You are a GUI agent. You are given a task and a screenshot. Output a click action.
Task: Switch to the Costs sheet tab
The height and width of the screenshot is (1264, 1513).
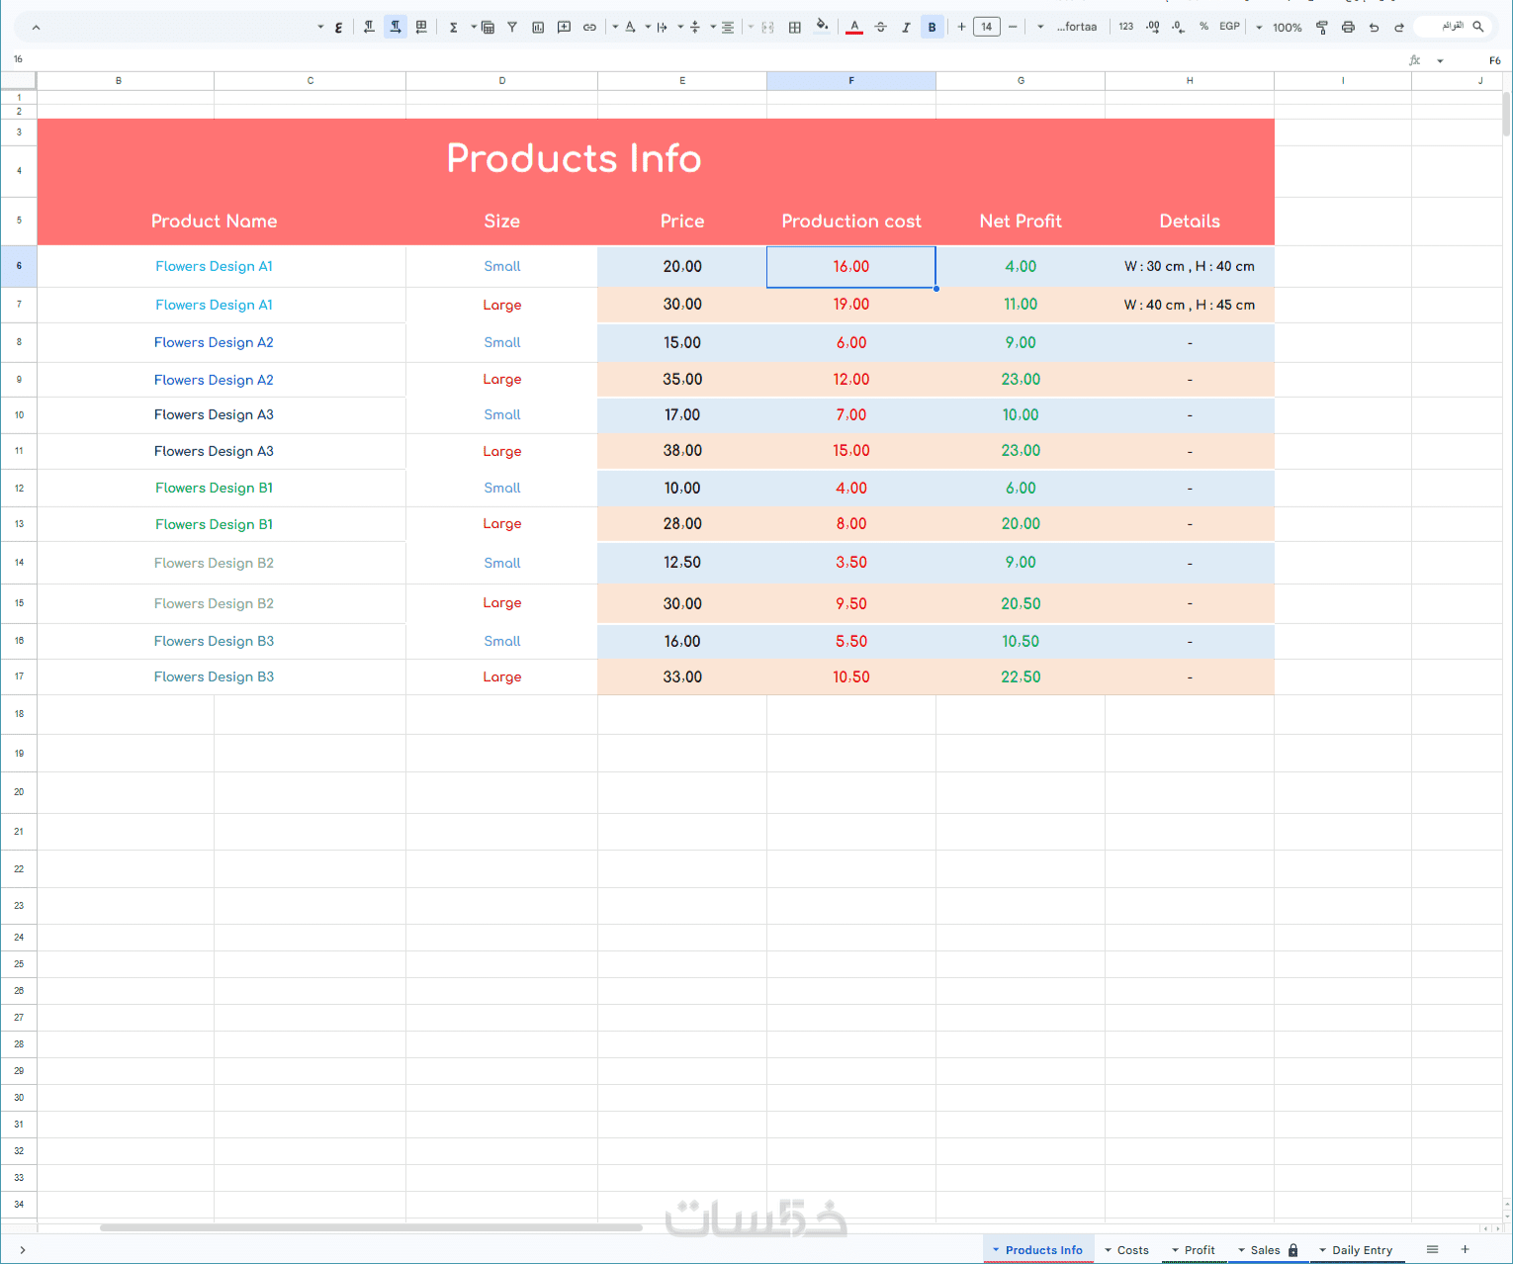point(1127,1250)
